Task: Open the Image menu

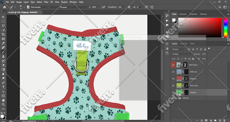Action: tap(19, 2)
